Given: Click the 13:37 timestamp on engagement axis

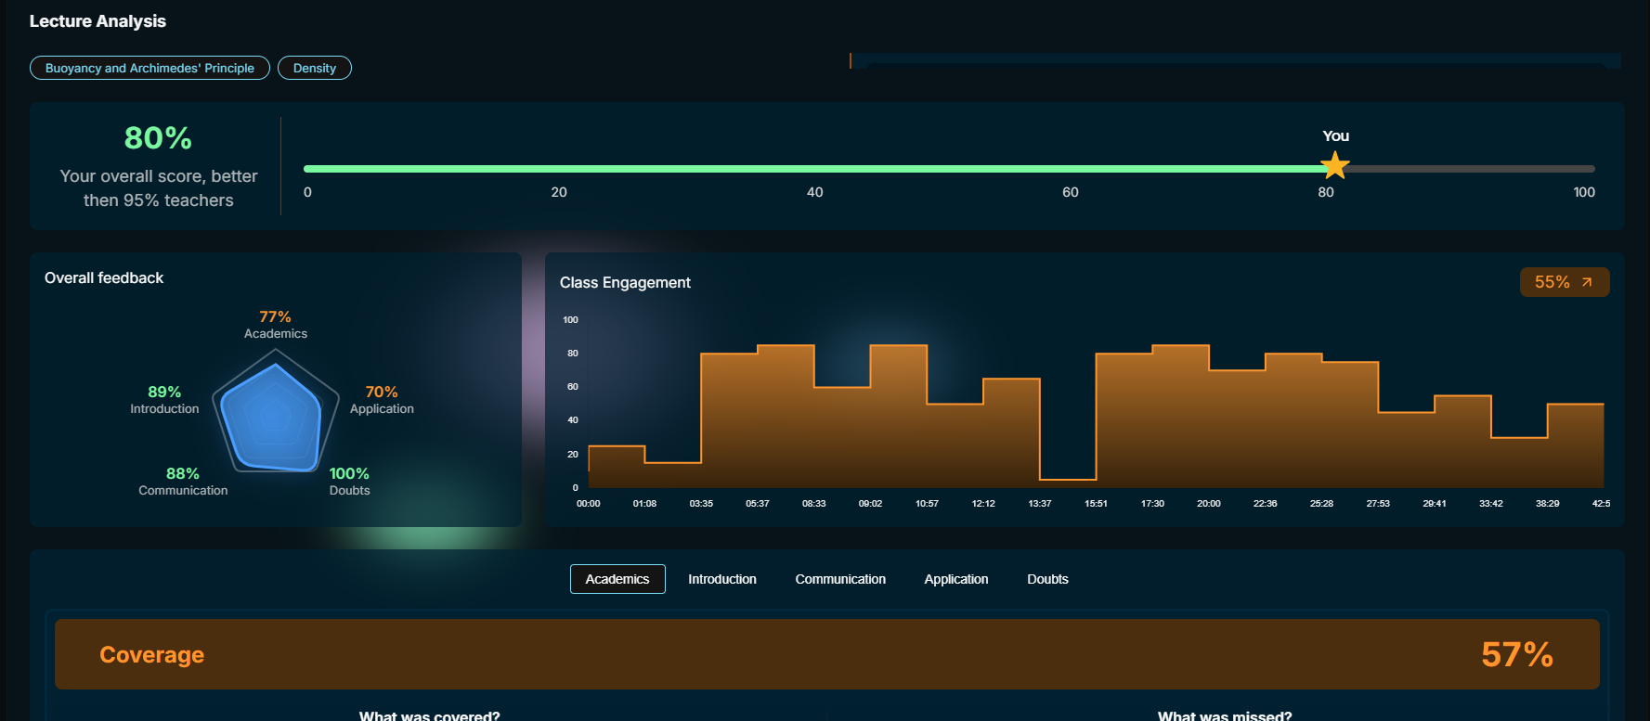Looking at the screenshot, I should (x=1040, y=503).
